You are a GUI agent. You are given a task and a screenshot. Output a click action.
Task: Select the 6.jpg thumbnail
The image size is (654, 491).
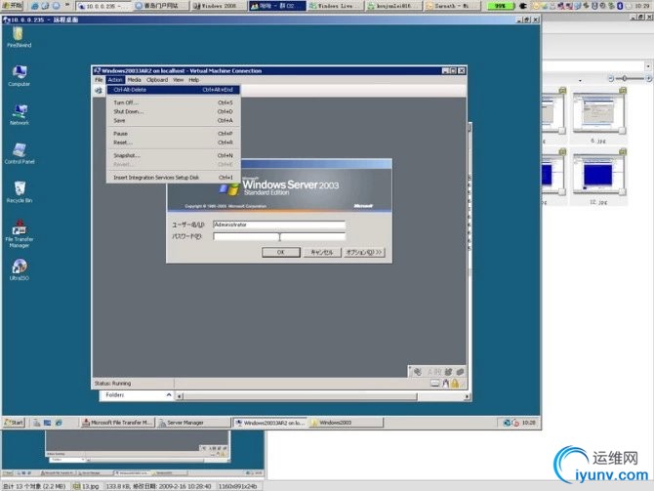coord(599,116)
